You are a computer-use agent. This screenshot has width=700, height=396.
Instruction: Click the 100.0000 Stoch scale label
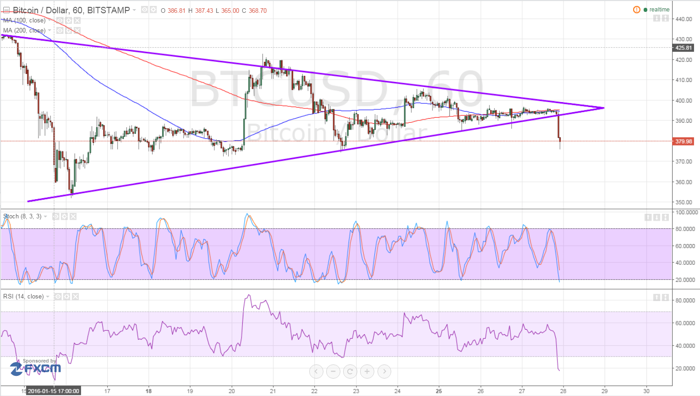[x=686, y=212]
